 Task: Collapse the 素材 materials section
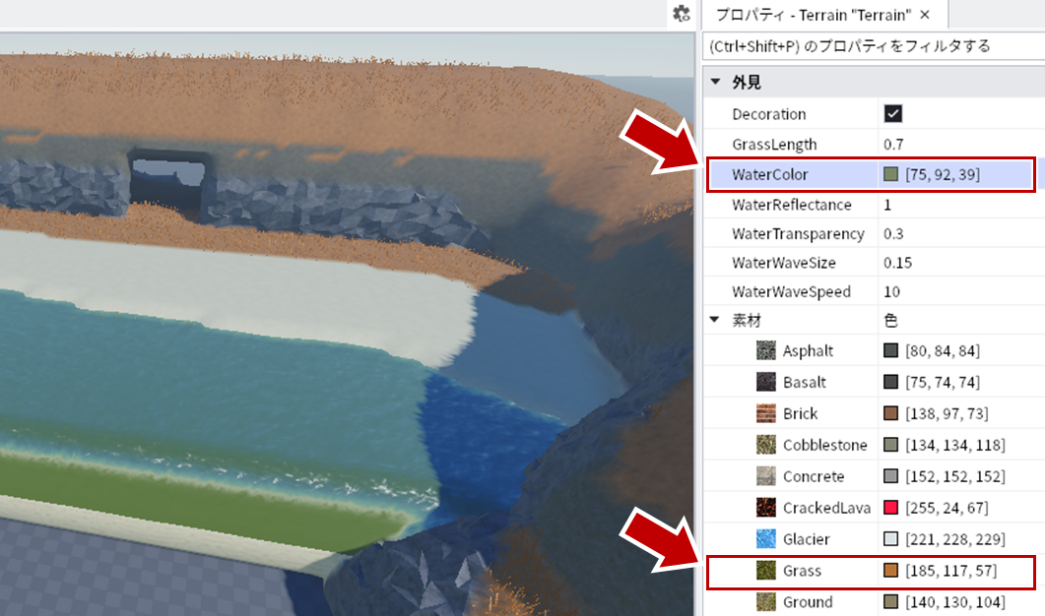click(714, 320)
